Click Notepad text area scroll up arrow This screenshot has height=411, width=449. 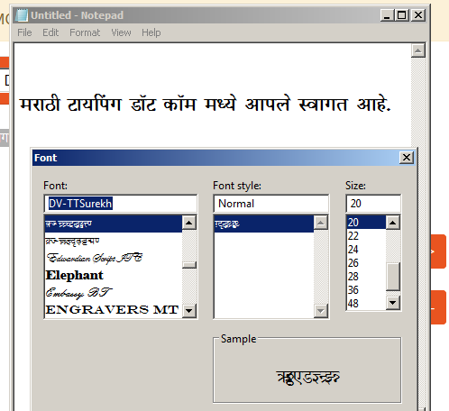pyautogui.click(x=417, y=50)
